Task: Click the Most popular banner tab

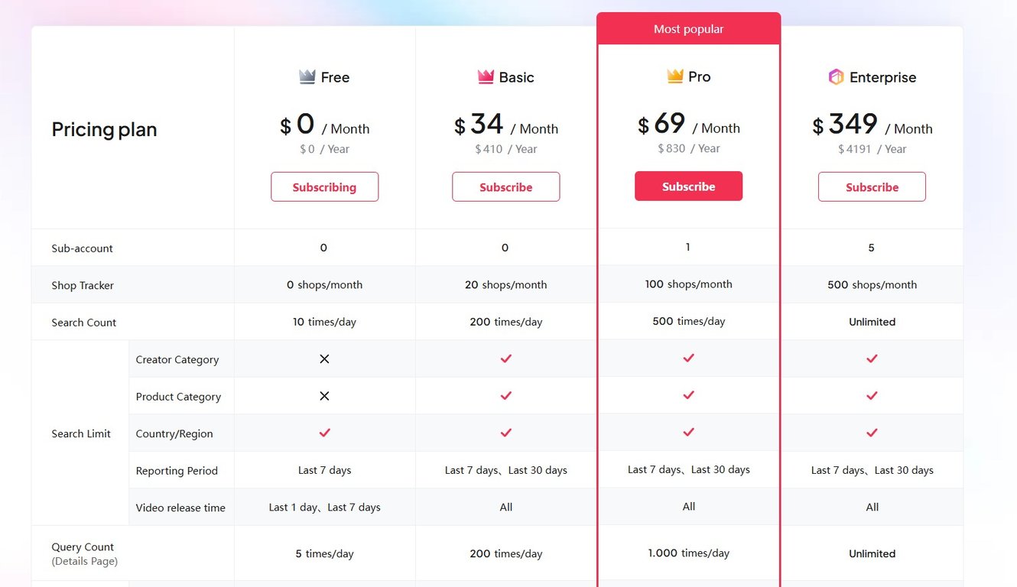Action: click(688, 29)
